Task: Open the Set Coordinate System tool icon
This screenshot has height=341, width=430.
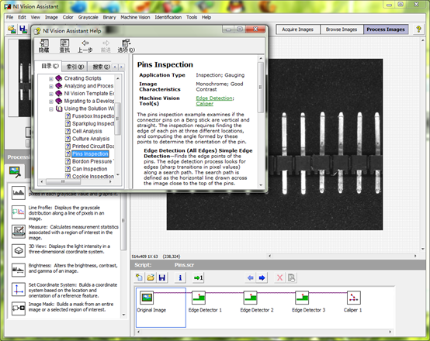Action: [19, 290]
